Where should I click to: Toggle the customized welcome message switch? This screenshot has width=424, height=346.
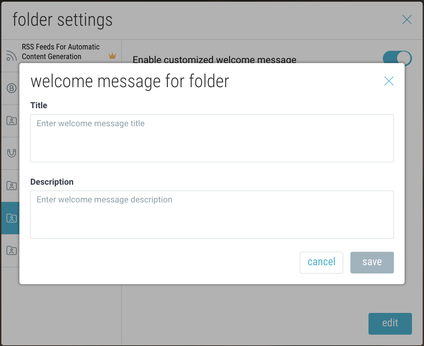pos(397,58)
